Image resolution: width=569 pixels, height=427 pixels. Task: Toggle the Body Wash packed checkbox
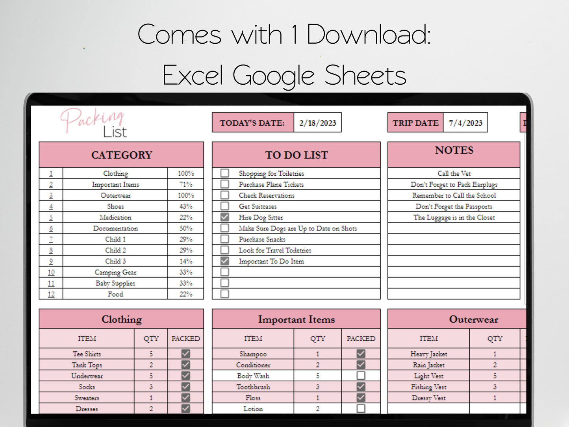tap(361, 376)
